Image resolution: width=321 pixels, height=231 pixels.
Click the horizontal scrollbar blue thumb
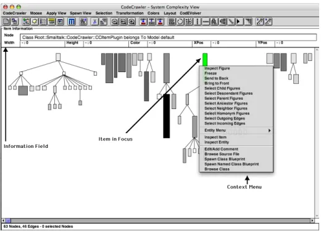click(8, 221)
